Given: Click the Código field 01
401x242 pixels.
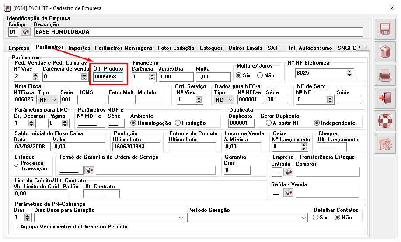Looking at the screenshot, I should point(13,32).
